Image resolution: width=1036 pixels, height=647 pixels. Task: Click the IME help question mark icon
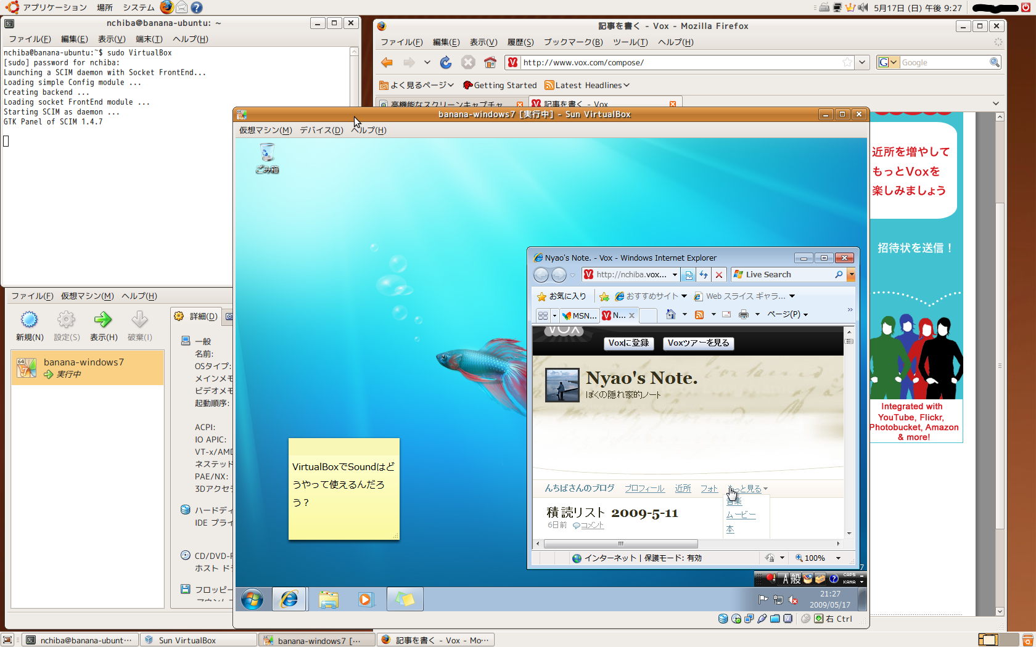(834, 579)
